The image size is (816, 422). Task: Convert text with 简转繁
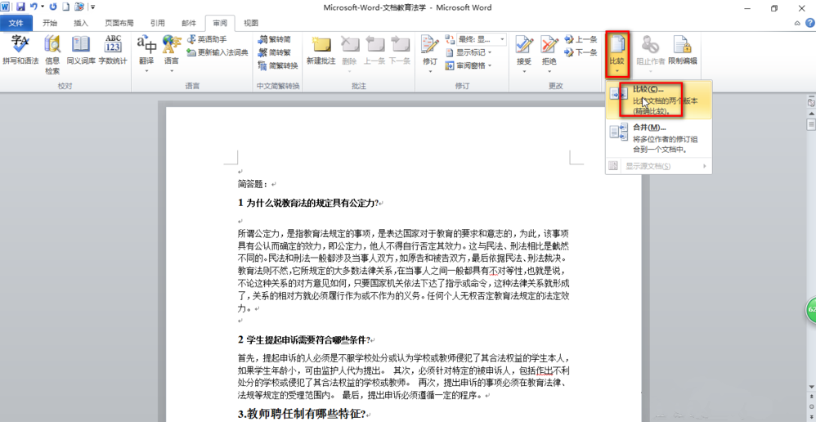[274, 52]
